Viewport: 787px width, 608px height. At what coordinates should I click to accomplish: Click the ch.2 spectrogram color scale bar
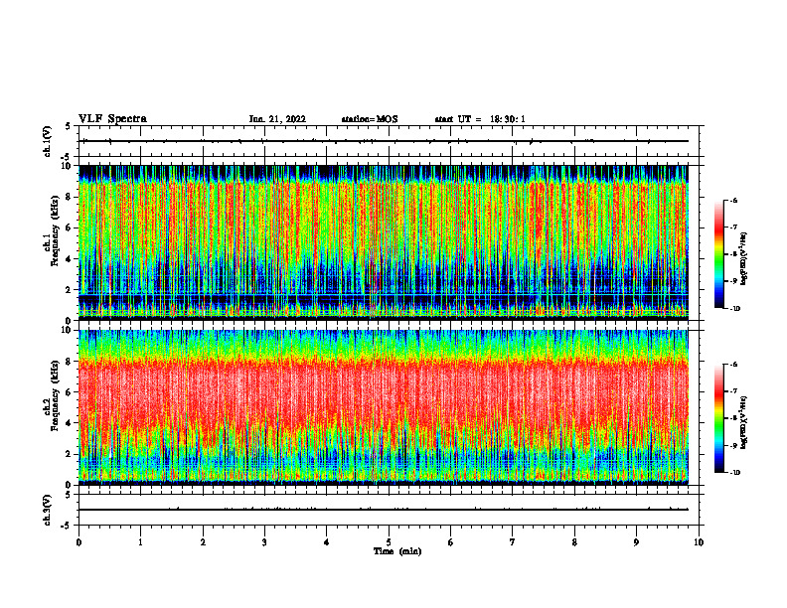pyautogui.click(x=718, y=418)
